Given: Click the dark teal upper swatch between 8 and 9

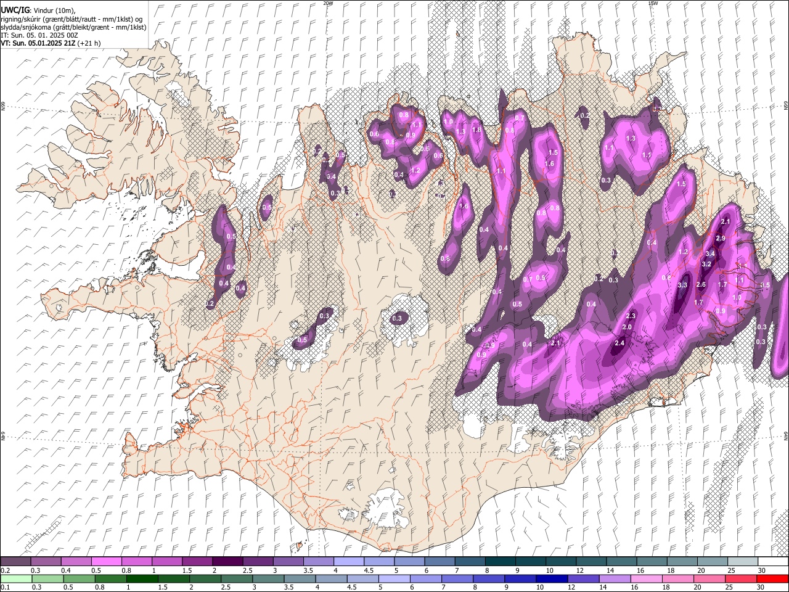Looking at the screenshot, I should 500,561.
